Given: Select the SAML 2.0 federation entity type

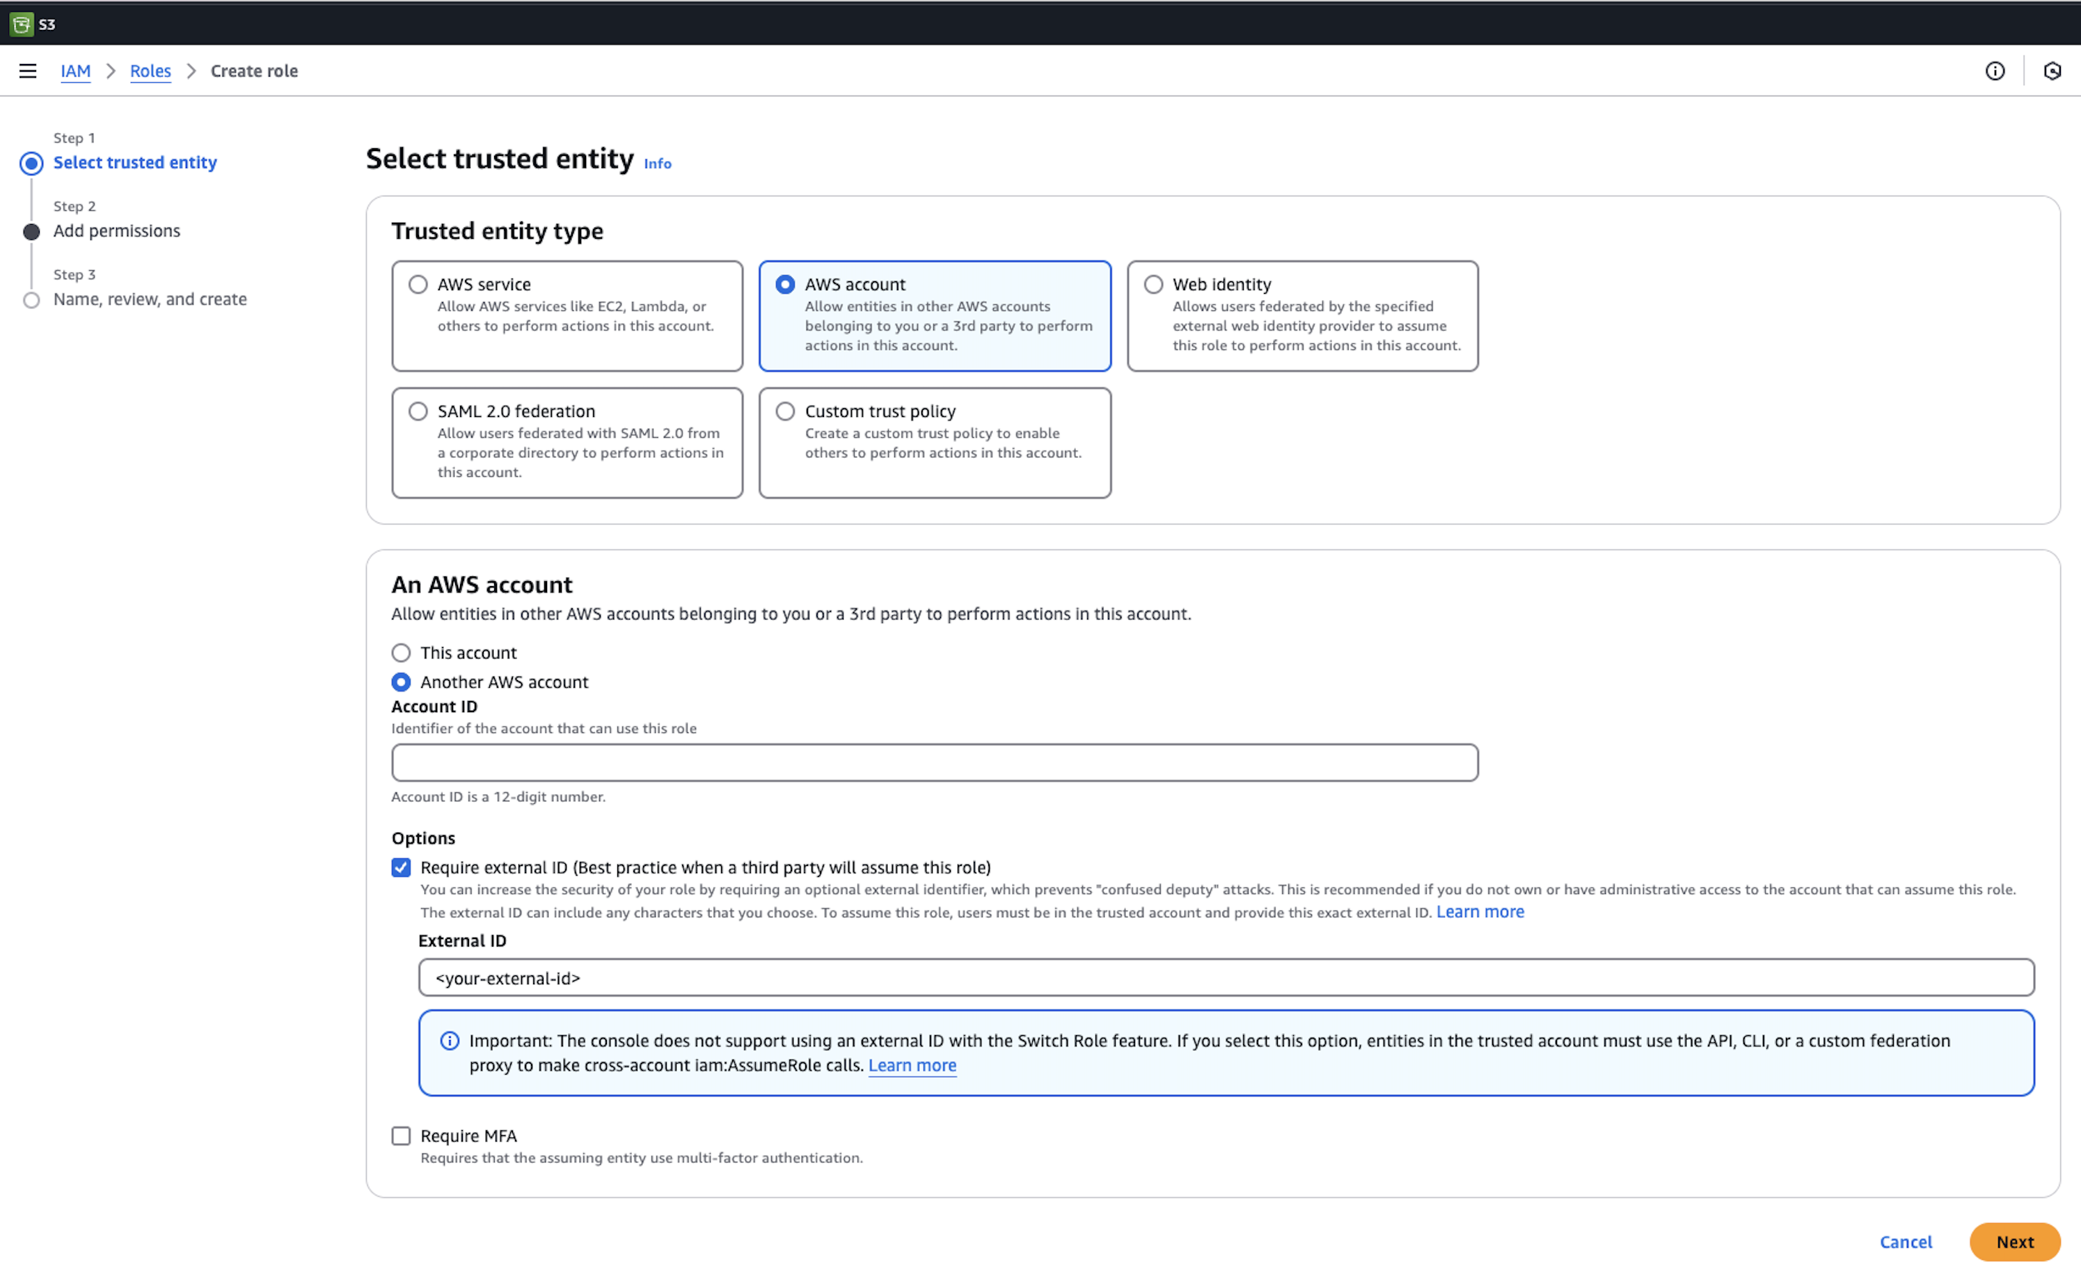Looking at the screenshot, I should point(418,410).
